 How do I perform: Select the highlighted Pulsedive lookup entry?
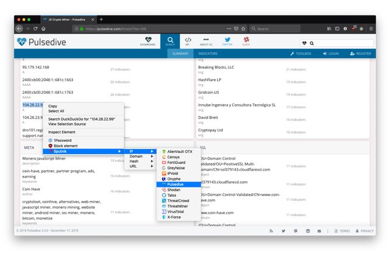click(179, 184)
